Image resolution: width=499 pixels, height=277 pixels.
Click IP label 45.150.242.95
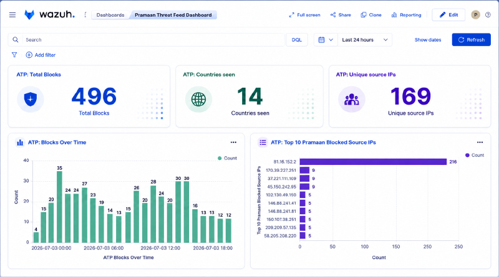[281, 187]
